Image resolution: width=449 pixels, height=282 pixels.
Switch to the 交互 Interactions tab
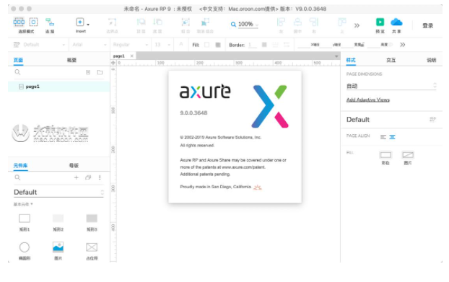391,60
